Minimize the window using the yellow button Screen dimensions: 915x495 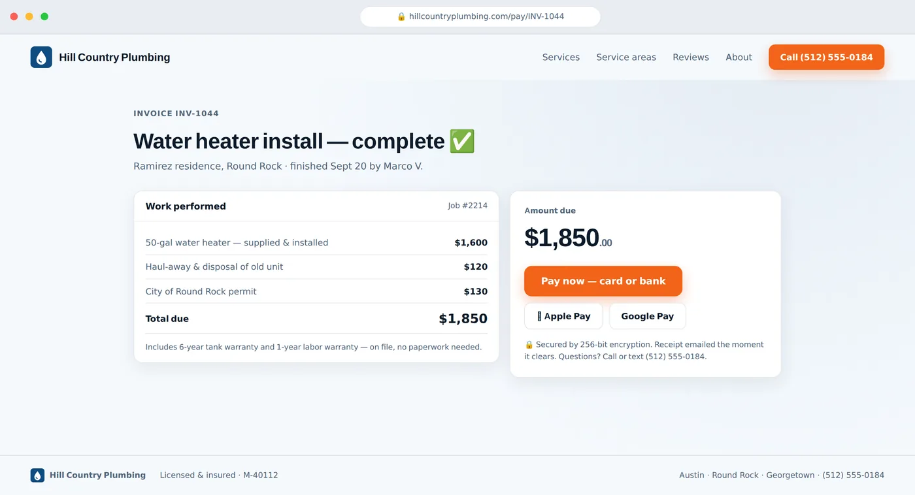tap(29, 16)
